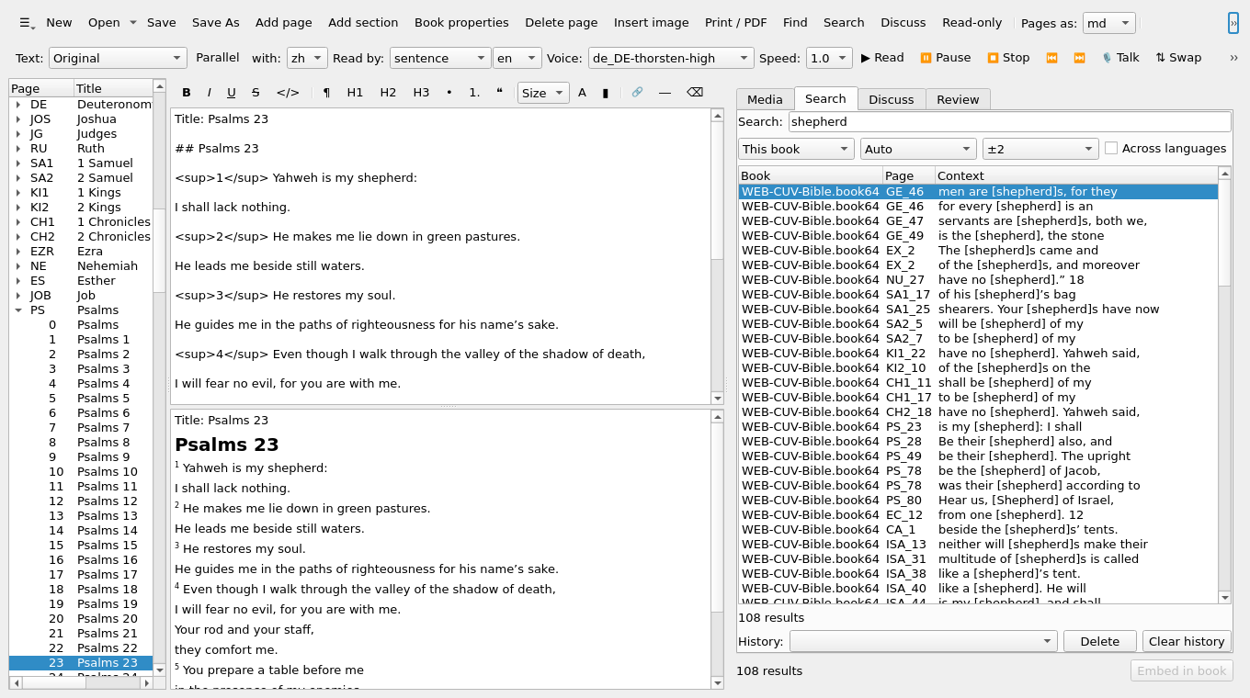Select PS_23 search result row
1250x698 pixels.
[x=978, y=427]
